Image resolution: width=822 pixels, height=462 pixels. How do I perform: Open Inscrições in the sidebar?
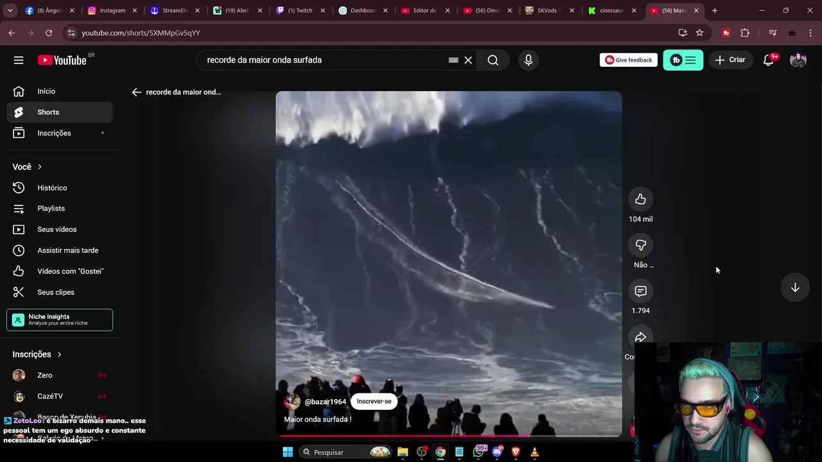(x=60, y=133)
